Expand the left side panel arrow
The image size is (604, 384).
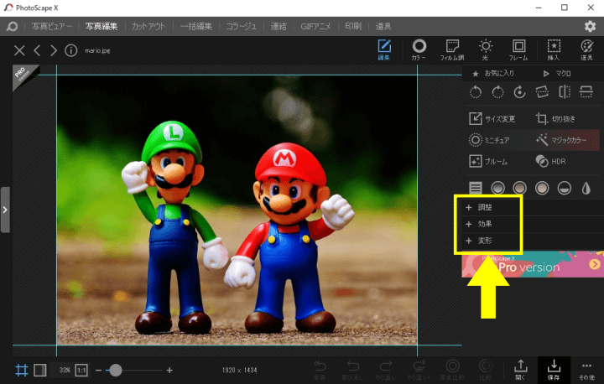5,210
